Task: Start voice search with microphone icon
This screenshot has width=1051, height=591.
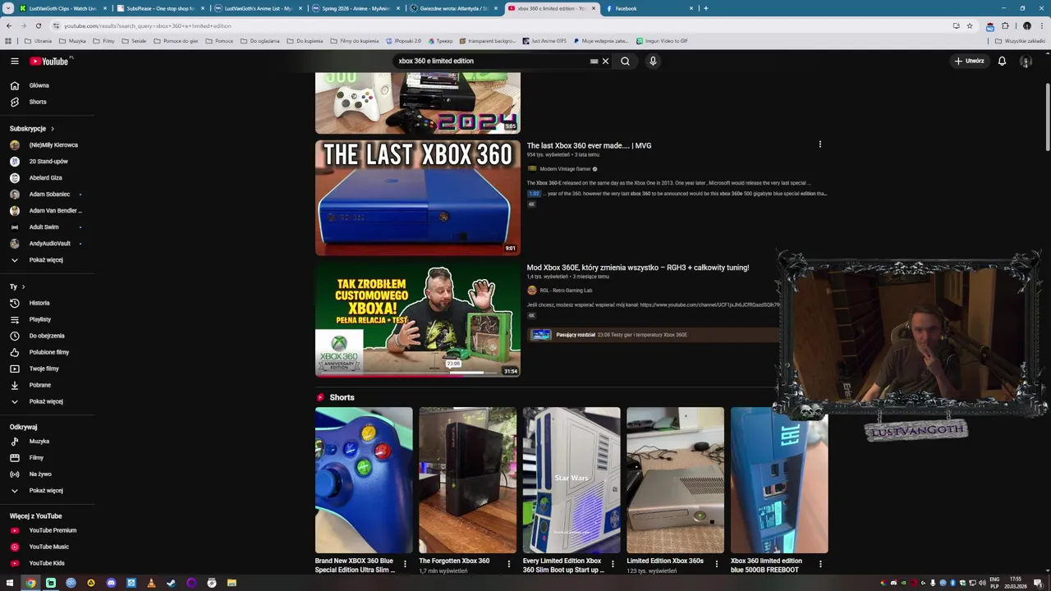Action: pos(653,61)
